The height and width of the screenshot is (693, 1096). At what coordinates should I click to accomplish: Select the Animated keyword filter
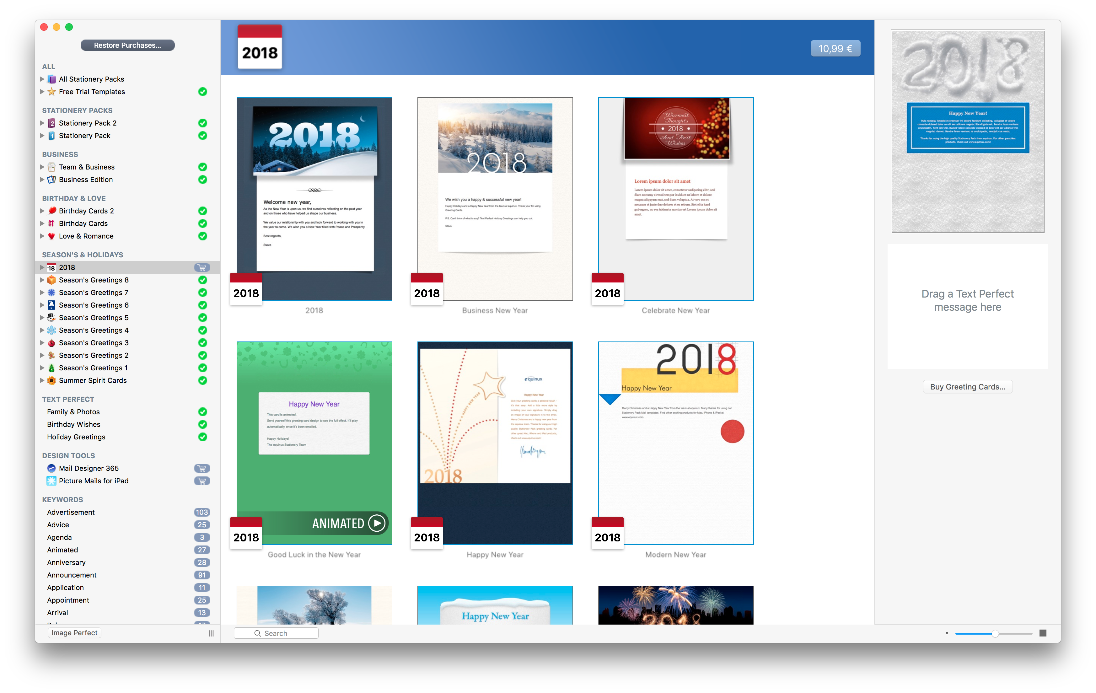[62, 550]
